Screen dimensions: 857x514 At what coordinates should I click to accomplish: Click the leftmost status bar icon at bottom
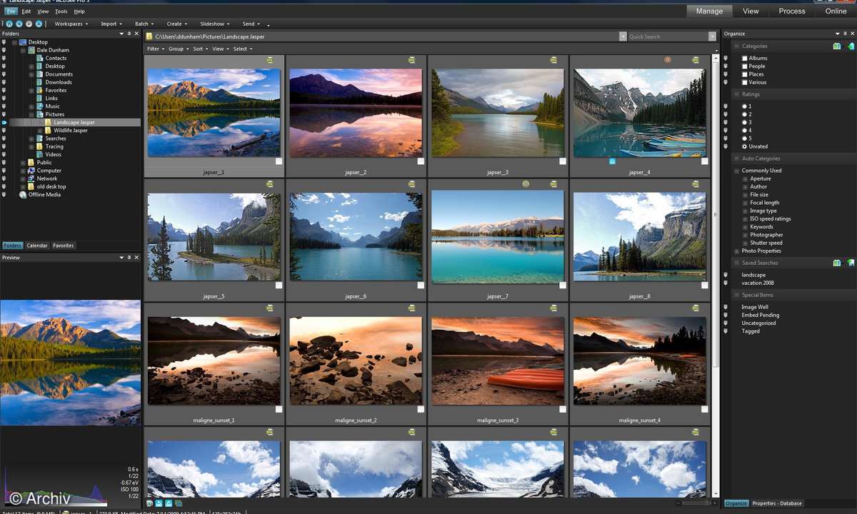(x=149, y=503)
